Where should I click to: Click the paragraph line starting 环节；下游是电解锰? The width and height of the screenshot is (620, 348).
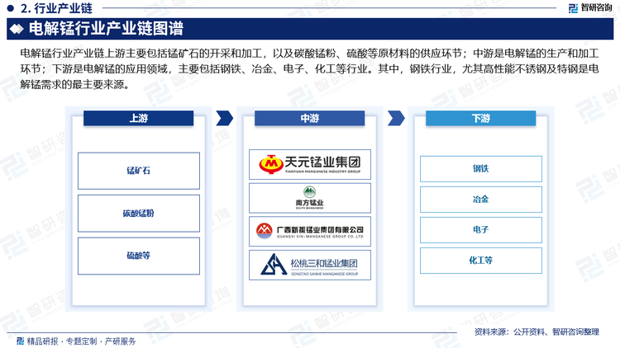310,69
